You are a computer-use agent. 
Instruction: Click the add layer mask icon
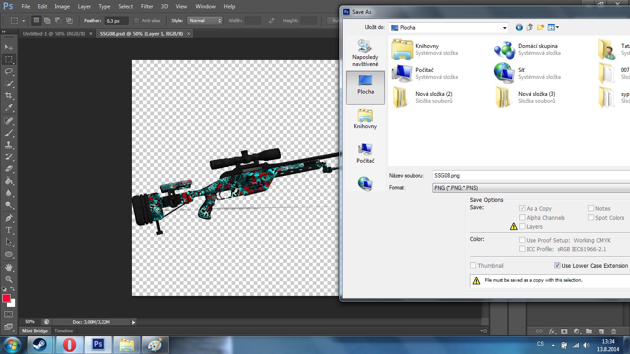(564, 331)
